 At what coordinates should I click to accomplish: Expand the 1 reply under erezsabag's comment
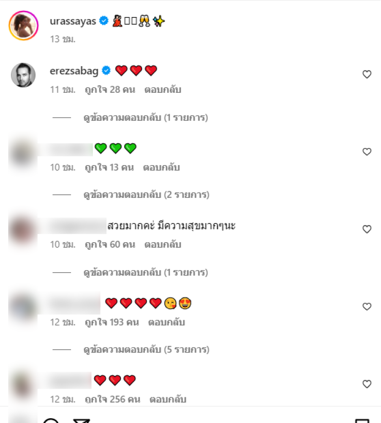[x=146, y=118]
